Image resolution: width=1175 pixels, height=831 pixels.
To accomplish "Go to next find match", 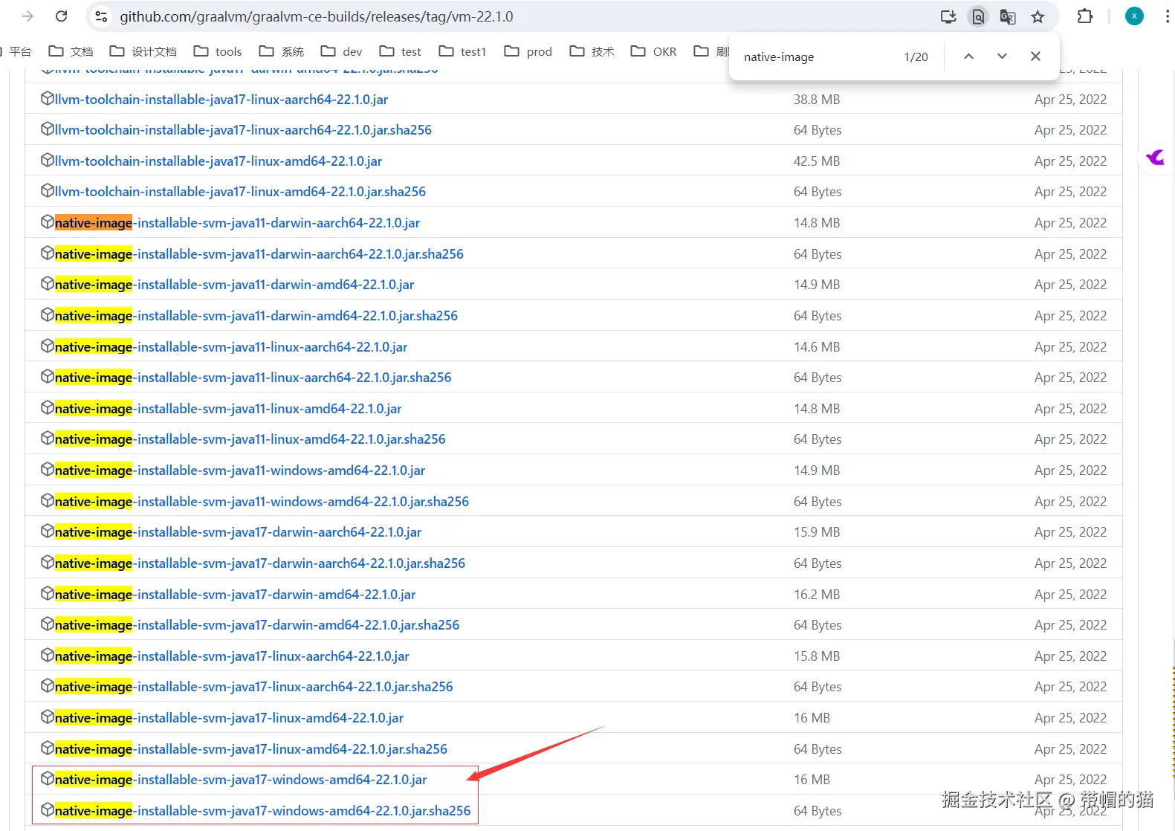I will click(x=1002, y=56).
